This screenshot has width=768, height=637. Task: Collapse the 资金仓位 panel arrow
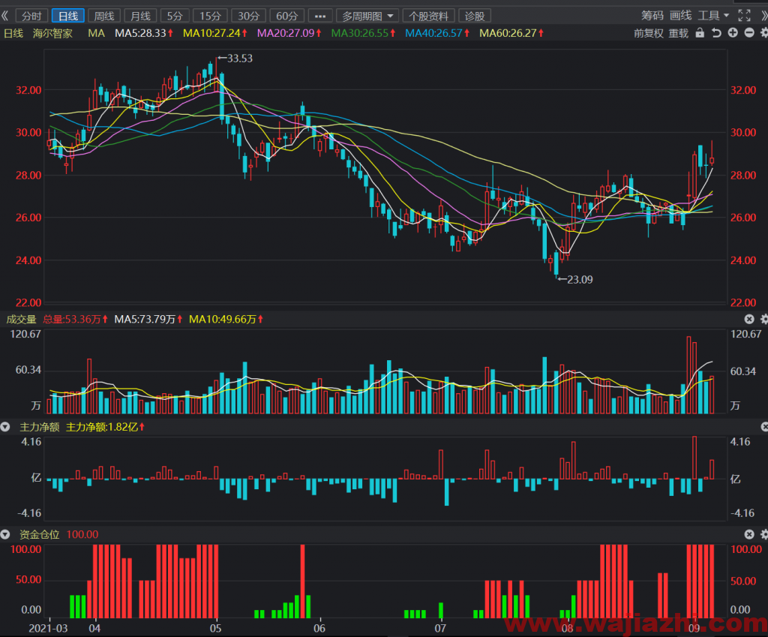pos(5,535)
